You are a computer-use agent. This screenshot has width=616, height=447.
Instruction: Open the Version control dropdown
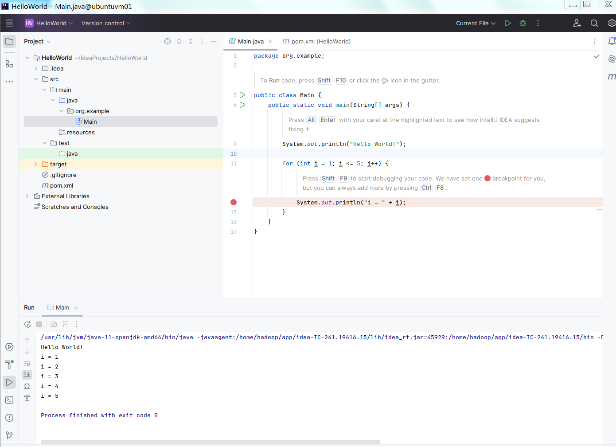pyautogui.click(x=106, y=23)
